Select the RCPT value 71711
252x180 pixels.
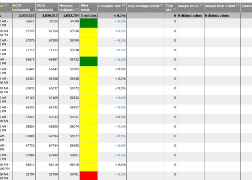(x=30, y=50)
